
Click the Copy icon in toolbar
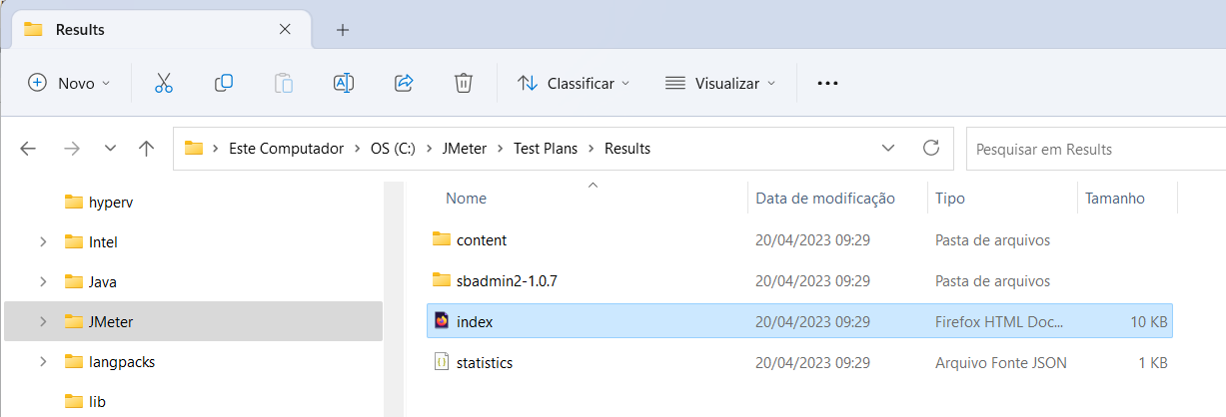[x=224, y=83]
